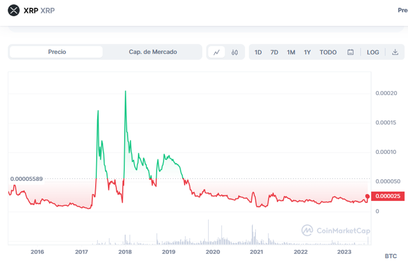Click the 2019 x-axis label
Viewport: 408px width, 269px height.
(168, 252)
